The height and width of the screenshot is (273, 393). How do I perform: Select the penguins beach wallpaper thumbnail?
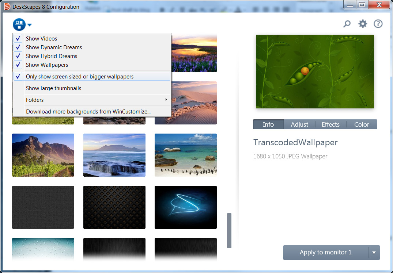coord(186,155)
